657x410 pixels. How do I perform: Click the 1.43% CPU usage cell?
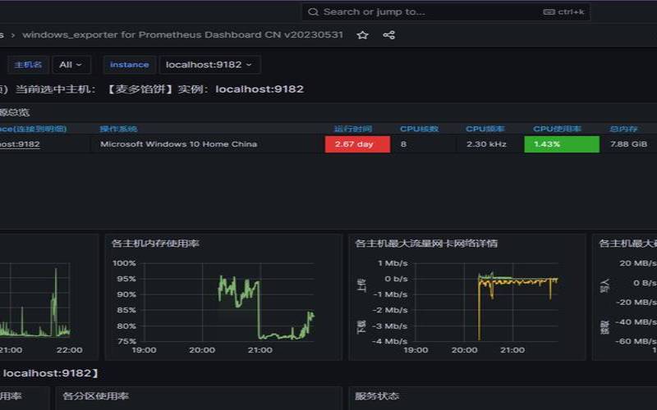[x=562, y=144]
